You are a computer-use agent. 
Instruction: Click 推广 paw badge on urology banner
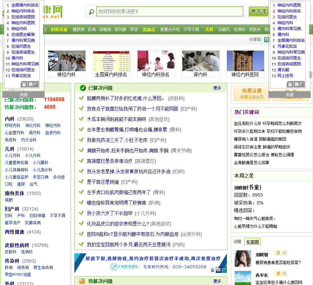click(218, 270)
